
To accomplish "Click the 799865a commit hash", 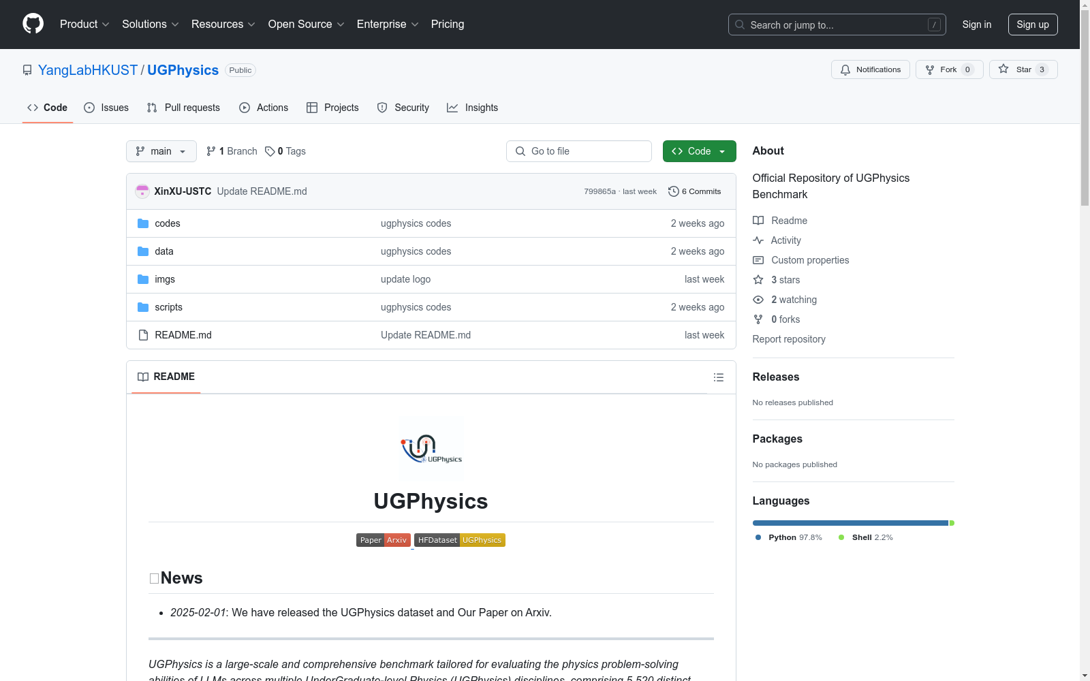I will coord(599,191).
